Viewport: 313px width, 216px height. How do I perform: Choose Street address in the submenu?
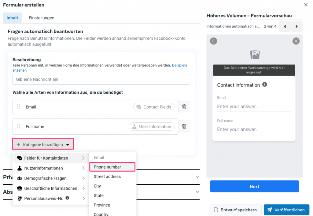pyautogui.click(x=107, y=177)
